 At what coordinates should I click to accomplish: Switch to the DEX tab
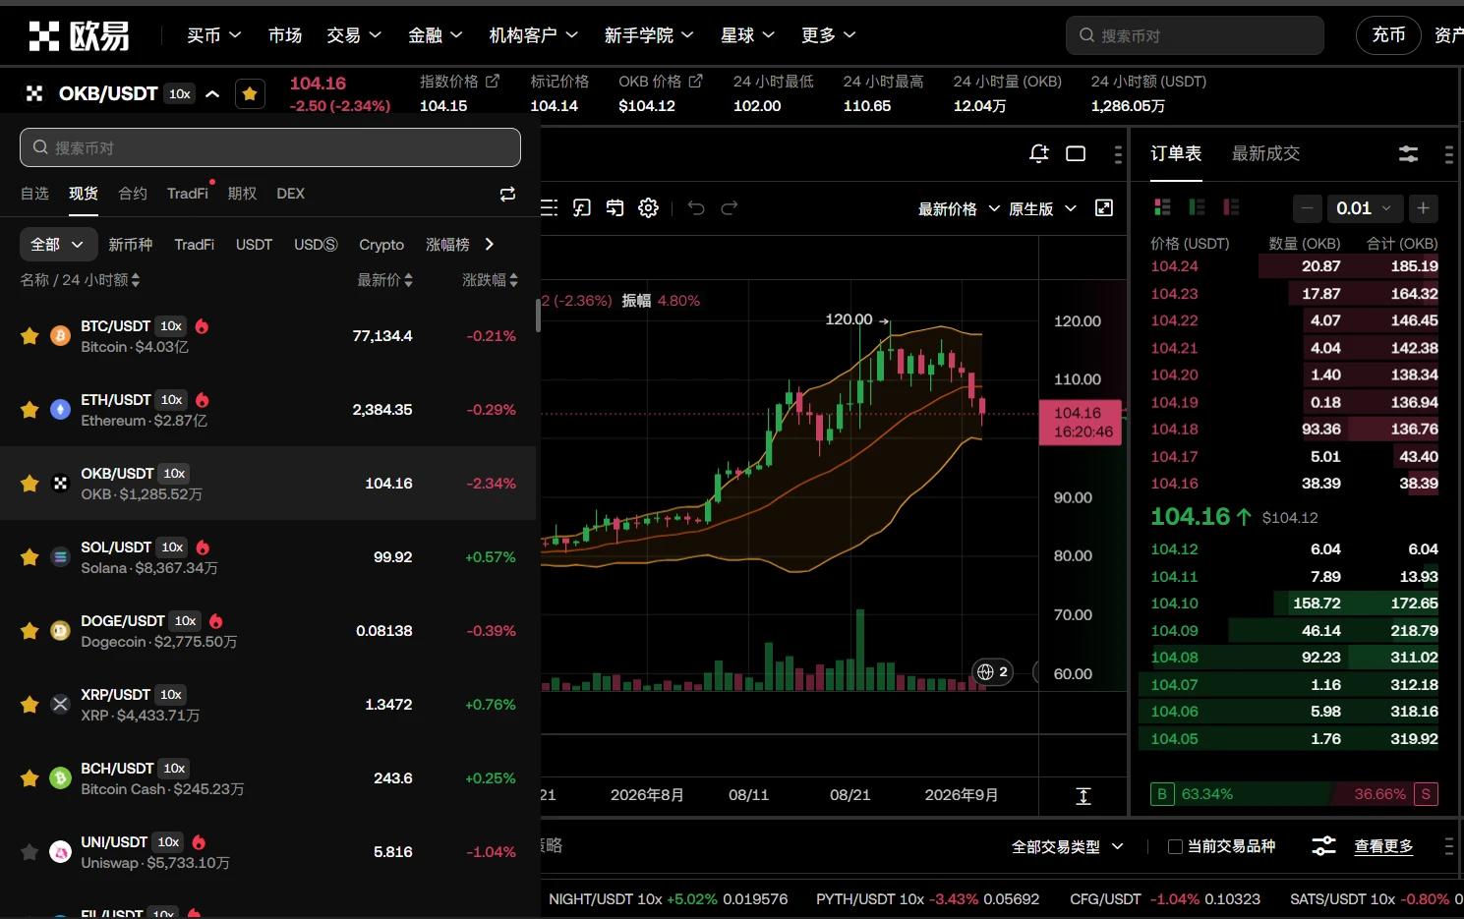(x=290, y=194)
